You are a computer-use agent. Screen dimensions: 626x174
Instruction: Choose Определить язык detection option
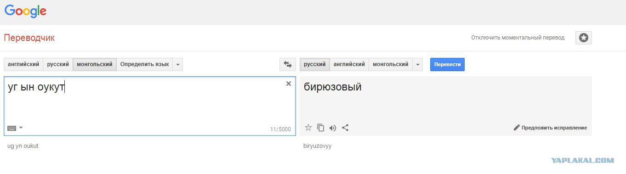click(145, 64)
